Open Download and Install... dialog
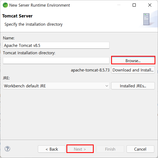 click(x=133, y=70)
